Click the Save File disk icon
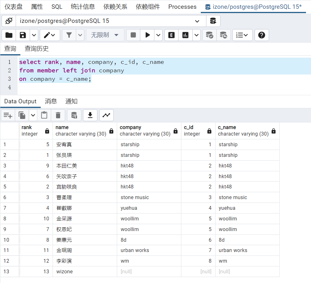Image resolution: width=311 pixels, height=283 pixels. pos(23,35)
